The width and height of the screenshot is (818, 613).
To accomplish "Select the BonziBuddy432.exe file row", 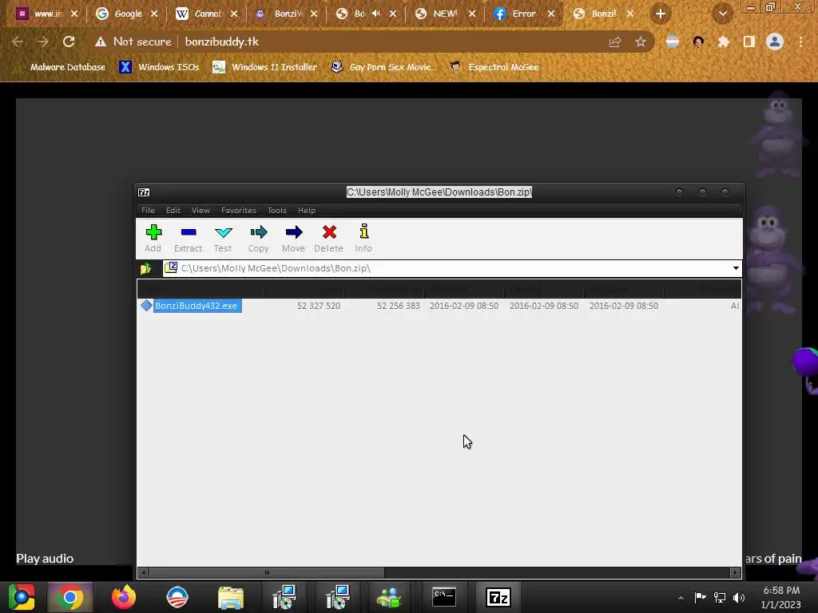I will click(x=439, y=306).
